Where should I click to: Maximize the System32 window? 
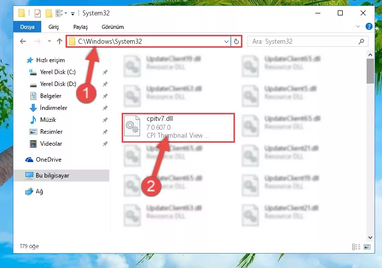click(x=340, y=13)
